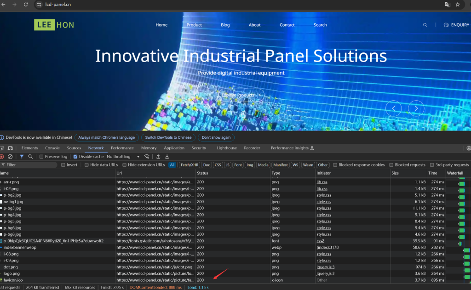The width and height of the screenshot is (471, 290).
Task: Open the No throttling dropdown
Action: 123,157
